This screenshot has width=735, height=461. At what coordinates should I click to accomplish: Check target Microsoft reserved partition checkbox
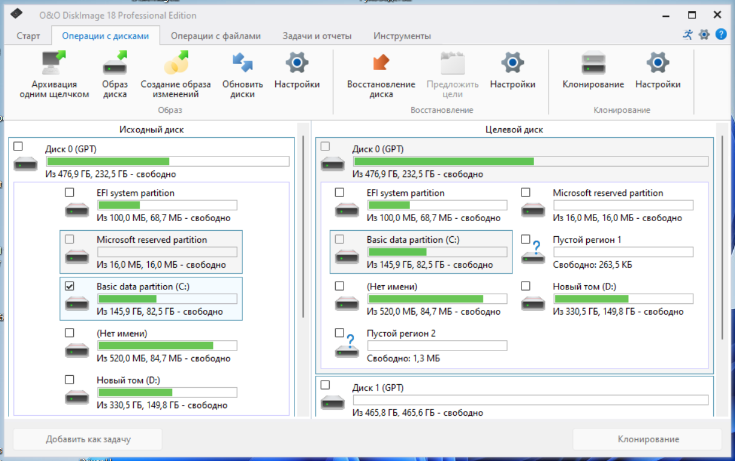tap(526, 192)
